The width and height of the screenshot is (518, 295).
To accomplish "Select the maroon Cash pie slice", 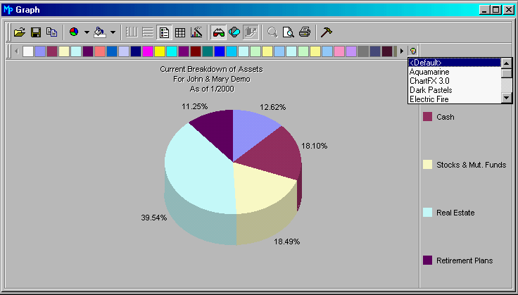I will pyautogui.click(x=274, y=153).
